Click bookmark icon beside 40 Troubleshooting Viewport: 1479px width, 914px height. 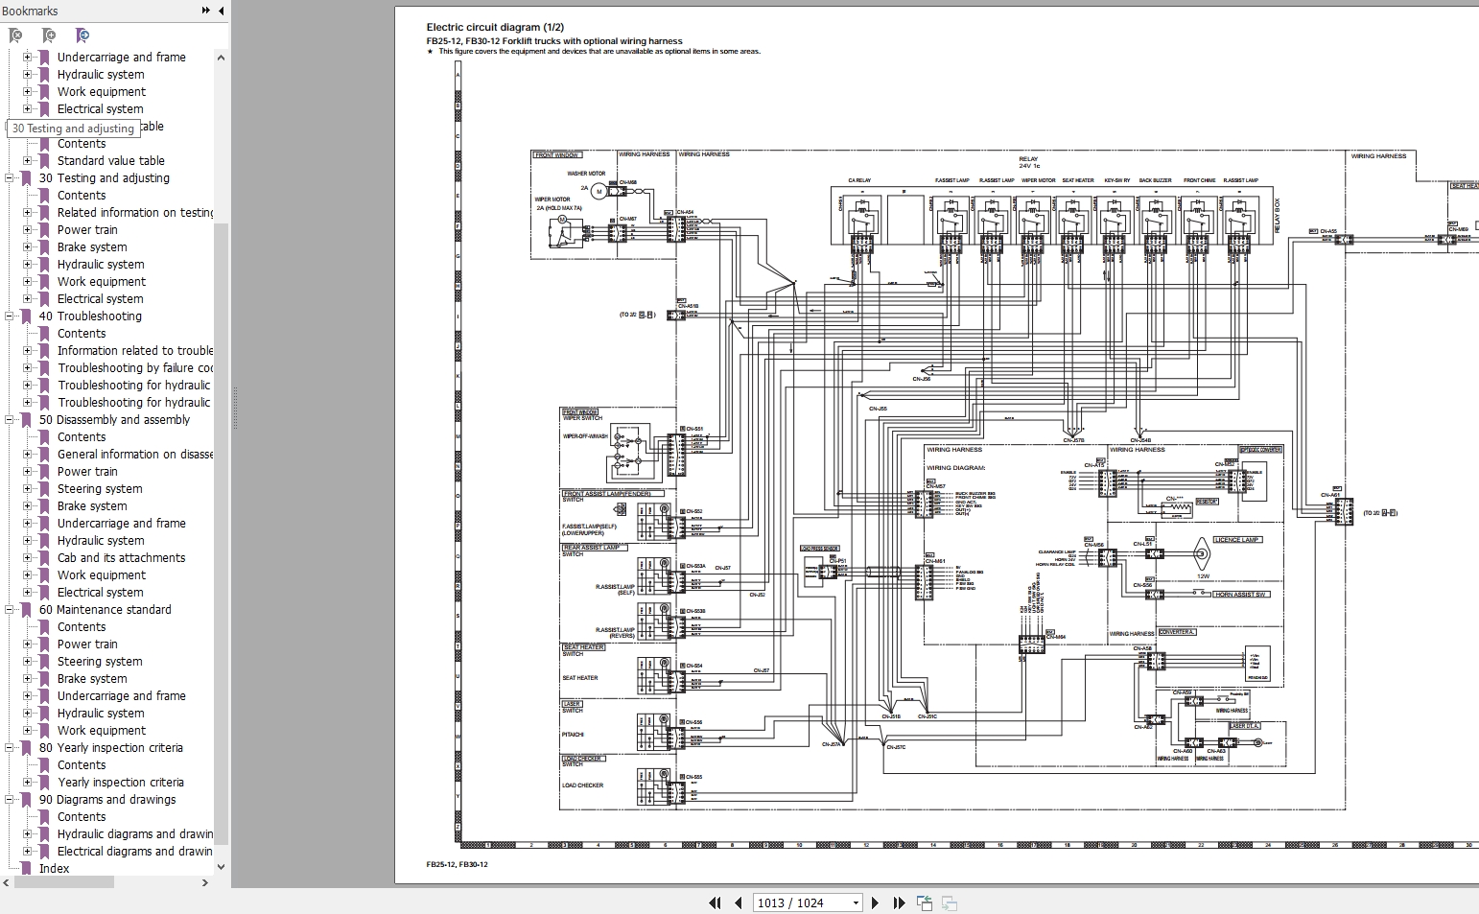tap(26, 316)
